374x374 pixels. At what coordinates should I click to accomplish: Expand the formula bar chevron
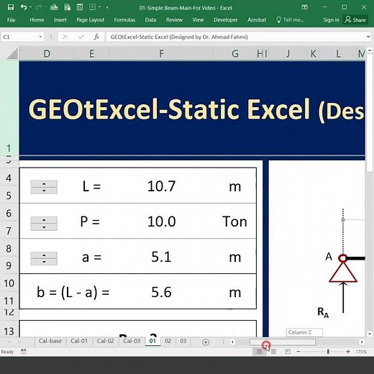(x=368, y=37)
